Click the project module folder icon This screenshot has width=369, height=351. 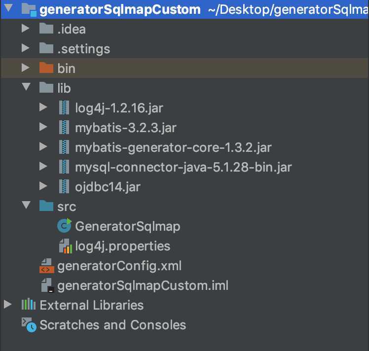[x=29, y=10]
